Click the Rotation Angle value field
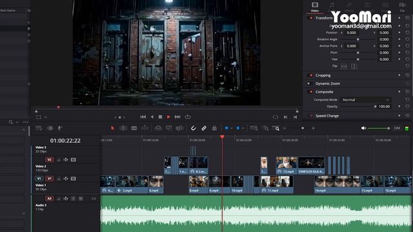This screenshot has width=413, height=232. click(384, 39)
